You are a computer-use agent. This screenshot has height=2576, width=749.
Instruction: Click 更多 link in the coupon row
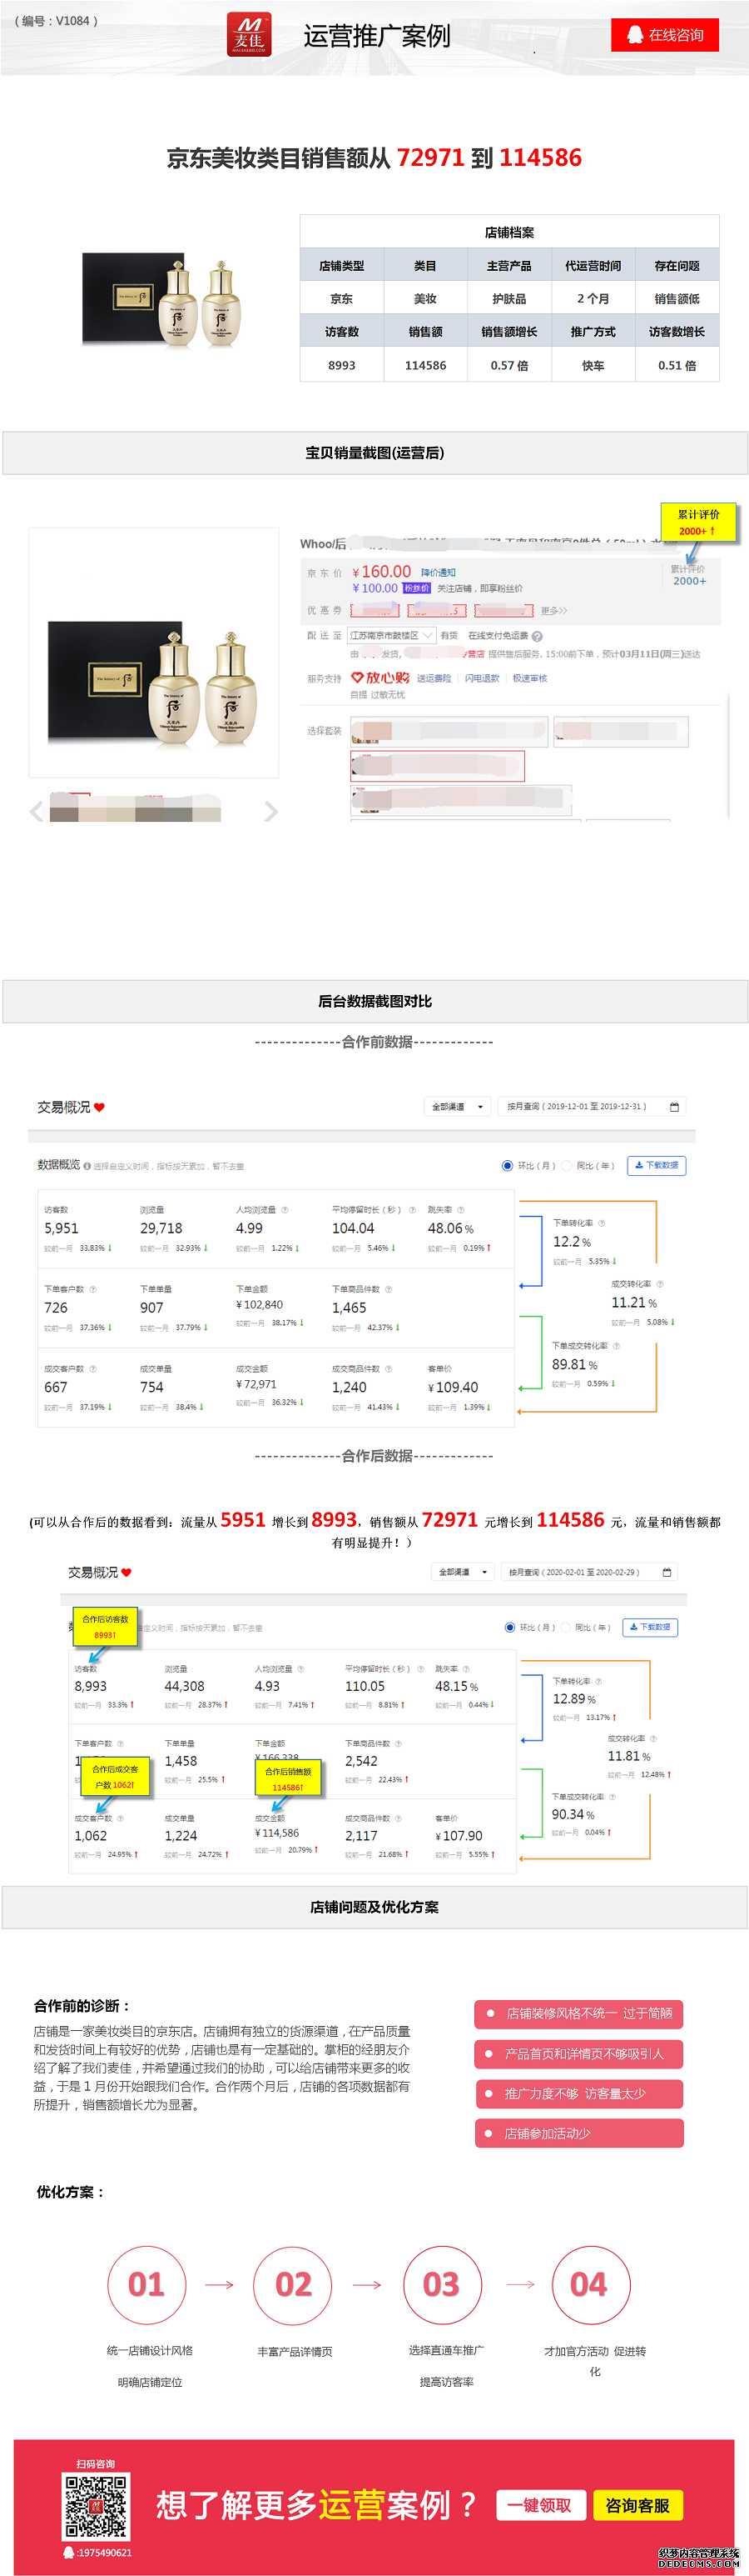(553, 610)
